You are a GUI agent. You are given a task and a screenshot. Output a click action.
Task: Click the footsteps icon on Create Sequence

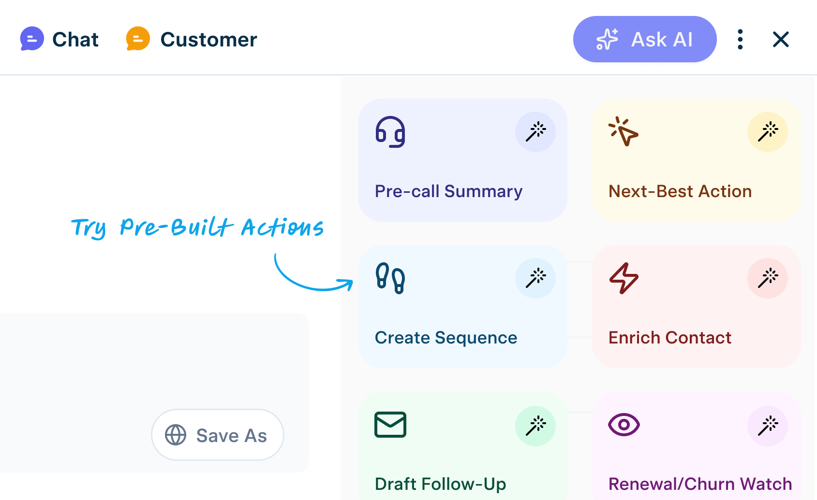pos(390,278)
